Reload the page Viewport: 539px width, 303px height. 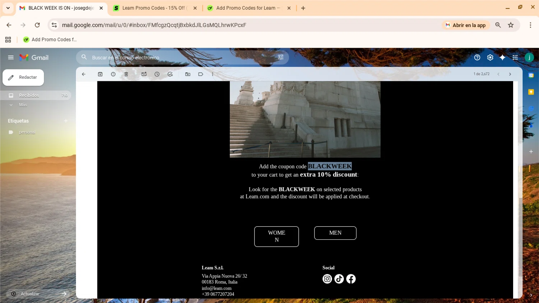coord(37,25)
